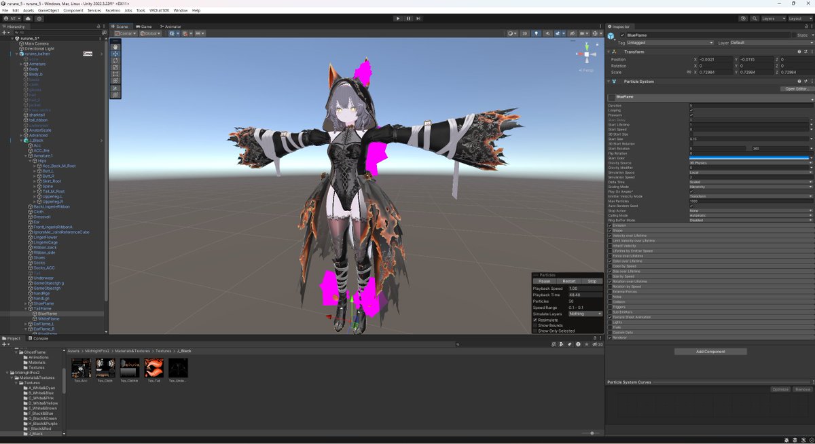Select the Hand view tool
The image size is (815, 444).
pyautogui.click(x=115, y=47)
